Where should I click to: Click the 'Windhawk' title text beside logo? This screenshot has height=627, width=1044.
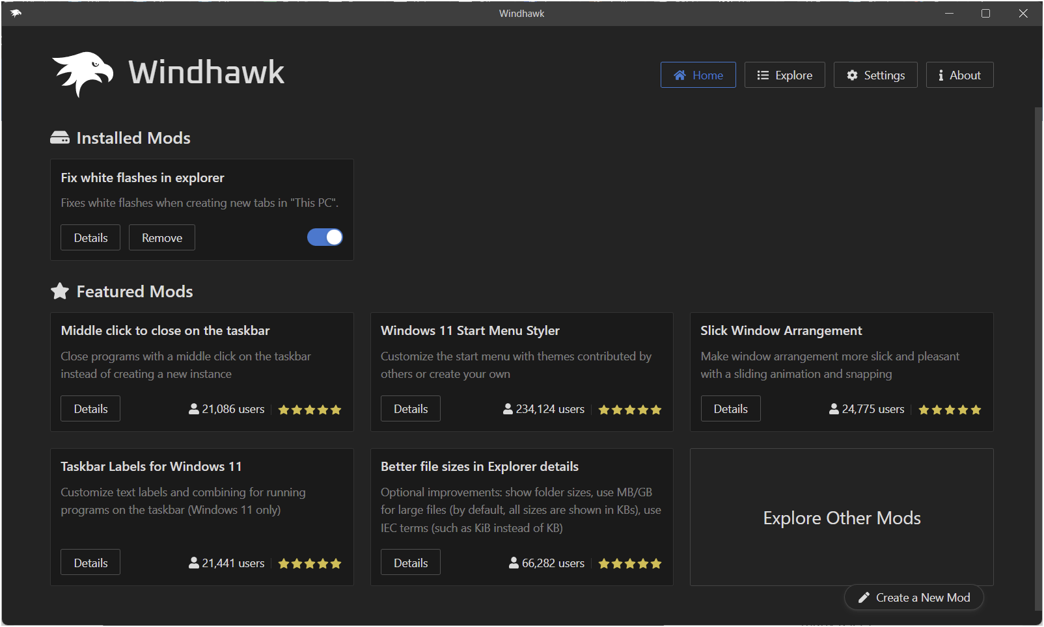tap(206, 72)
